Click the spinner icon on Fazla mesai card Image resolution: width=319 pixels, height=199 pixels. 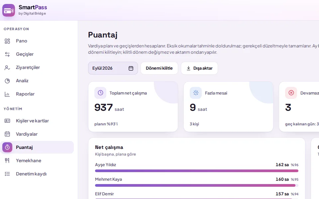click(x=196, y=93)
